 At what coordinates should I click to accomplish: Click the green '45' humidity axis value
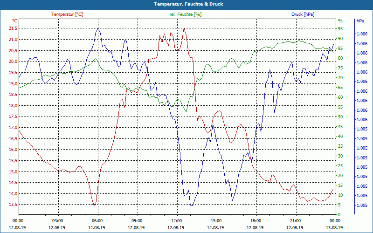(x=340, y=127)
